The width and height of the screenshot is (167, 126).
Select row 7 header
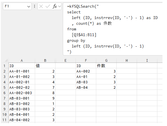pos(5,98)
